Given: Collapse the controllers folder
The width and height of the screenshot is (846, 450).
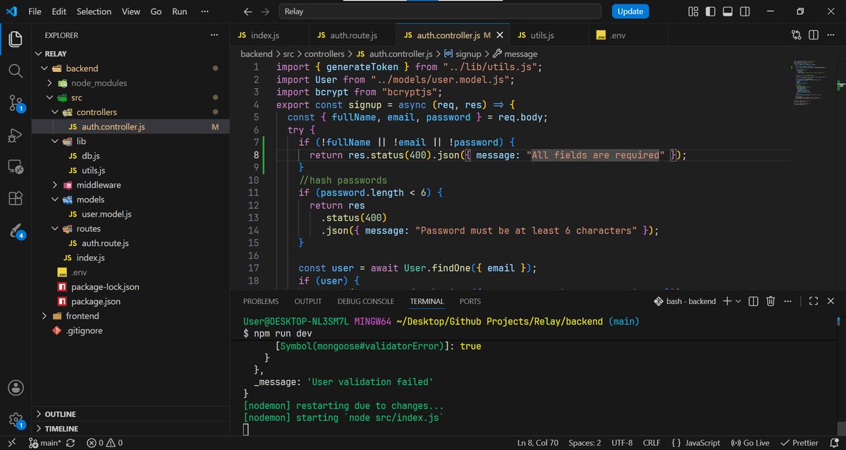Looking at the screenshot, I should pyautogui.click(x=55, y=112).
